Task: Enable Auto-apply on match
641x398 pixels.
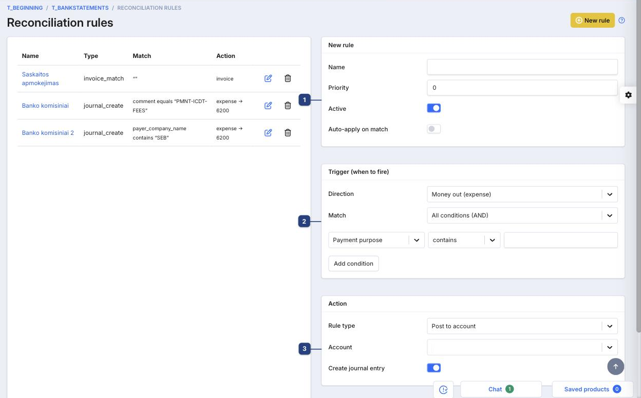Action: pyautogui.click(x=434, y=129)
